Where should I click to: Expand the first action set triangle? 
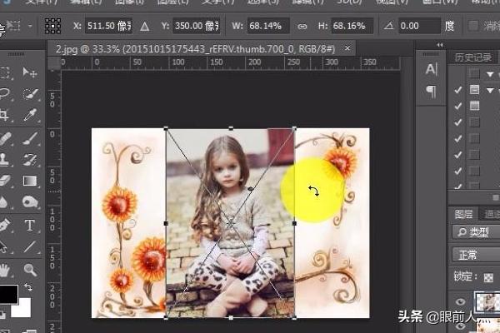(490, 74)
